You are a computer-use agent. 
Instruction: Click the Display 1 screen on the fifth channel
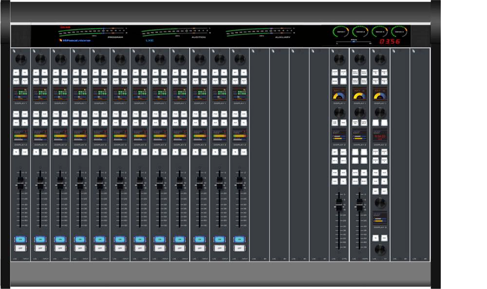100,94
